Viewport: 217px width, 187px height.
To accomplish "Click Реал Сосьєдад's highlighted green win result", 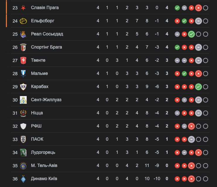I will click(191, 34).
